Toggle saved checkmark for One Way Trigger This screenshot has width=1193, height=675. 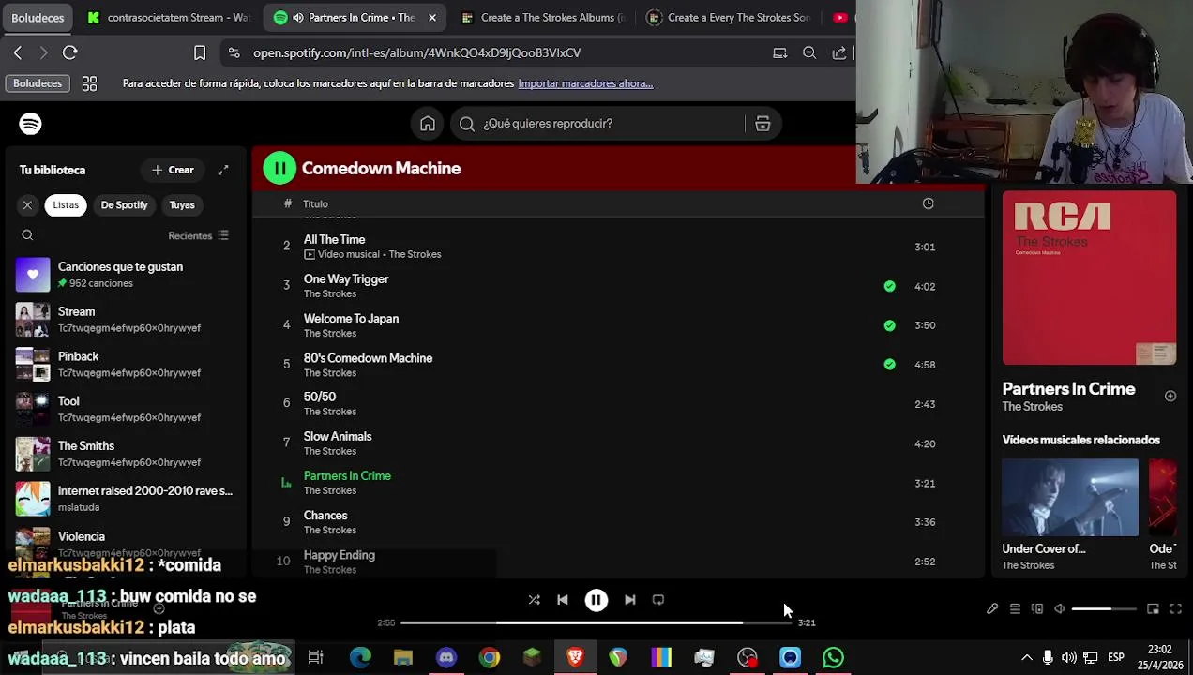click(x=889, y=286)
